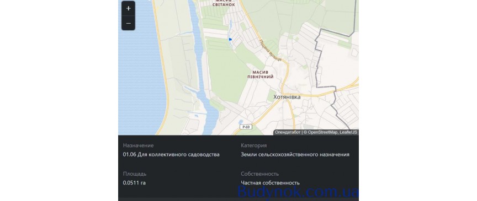Click the МАСИВ СВІТАНОК map label
477x201 pixels.
[x=224, y=3]
